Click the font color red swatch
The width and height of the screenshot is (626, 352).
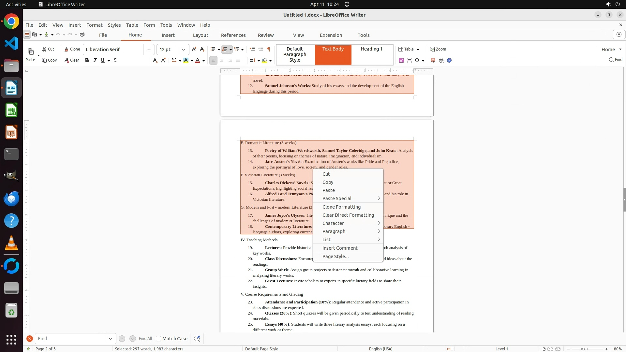[198, 60]
